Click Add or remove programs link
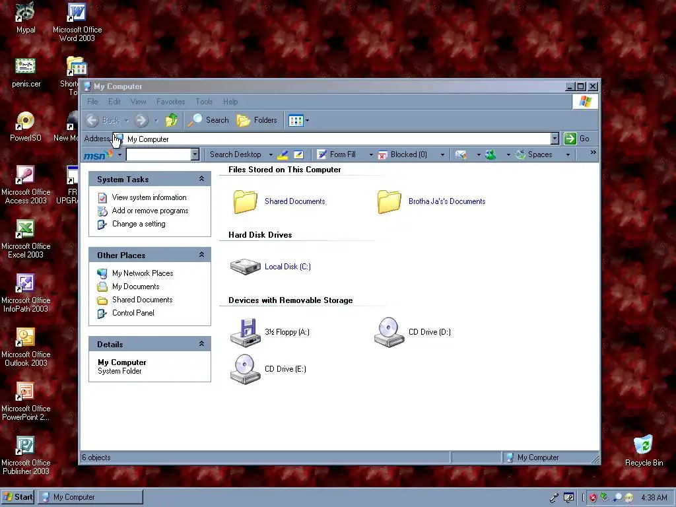This screenshot has height=507, width=676. [x=150, y=211]
